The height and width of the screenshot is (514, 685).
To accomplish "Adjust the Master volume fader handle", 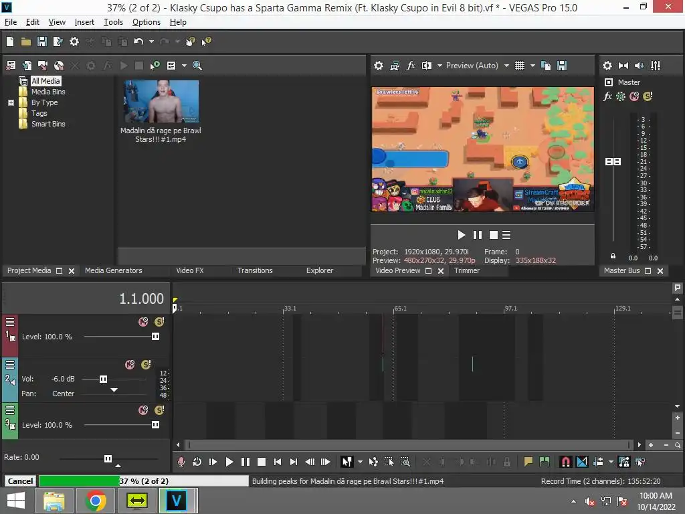I will tap(613, 162).
